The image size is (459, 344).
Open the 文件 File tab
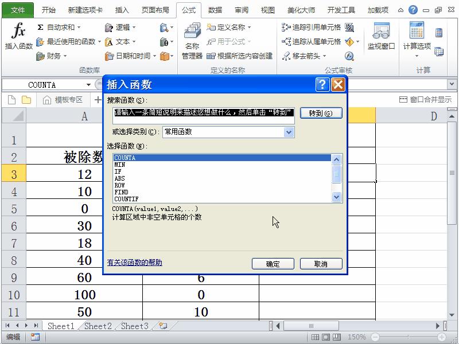(x=18, y=10)
